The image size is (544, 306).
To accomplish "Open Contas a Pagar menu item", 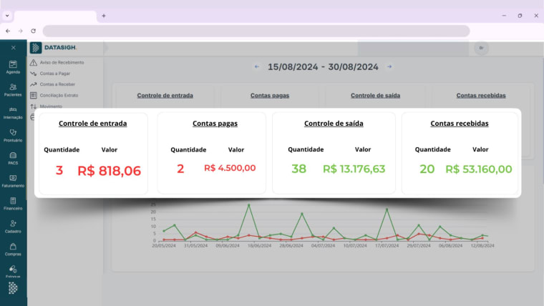I will 51,74.
